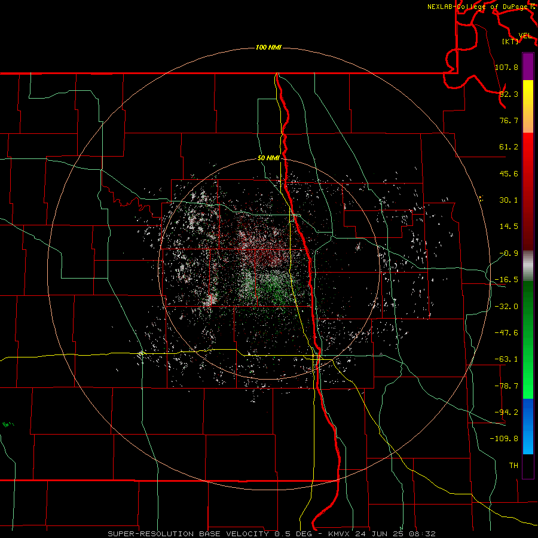Screen dimensions: 538x538
Task: Select the 107.8 velocity scale value
Action: pyautogui.click(x=506, y=67)
